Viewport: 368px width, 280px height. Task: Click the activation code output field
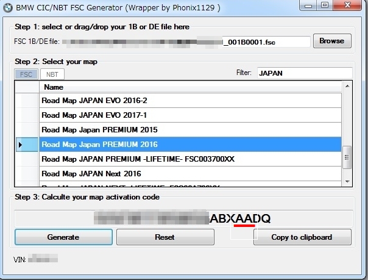(x=183, y=218)
